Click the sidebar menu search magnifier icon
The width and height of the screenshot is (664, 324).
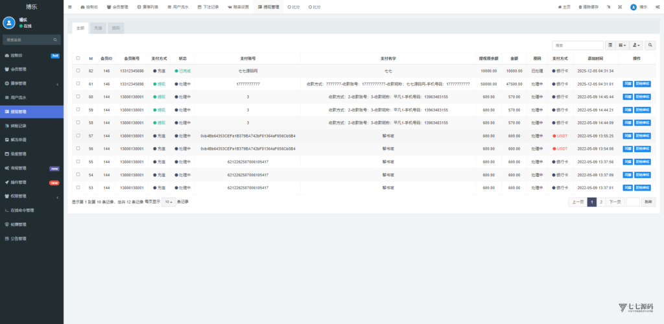pos(55,40)
